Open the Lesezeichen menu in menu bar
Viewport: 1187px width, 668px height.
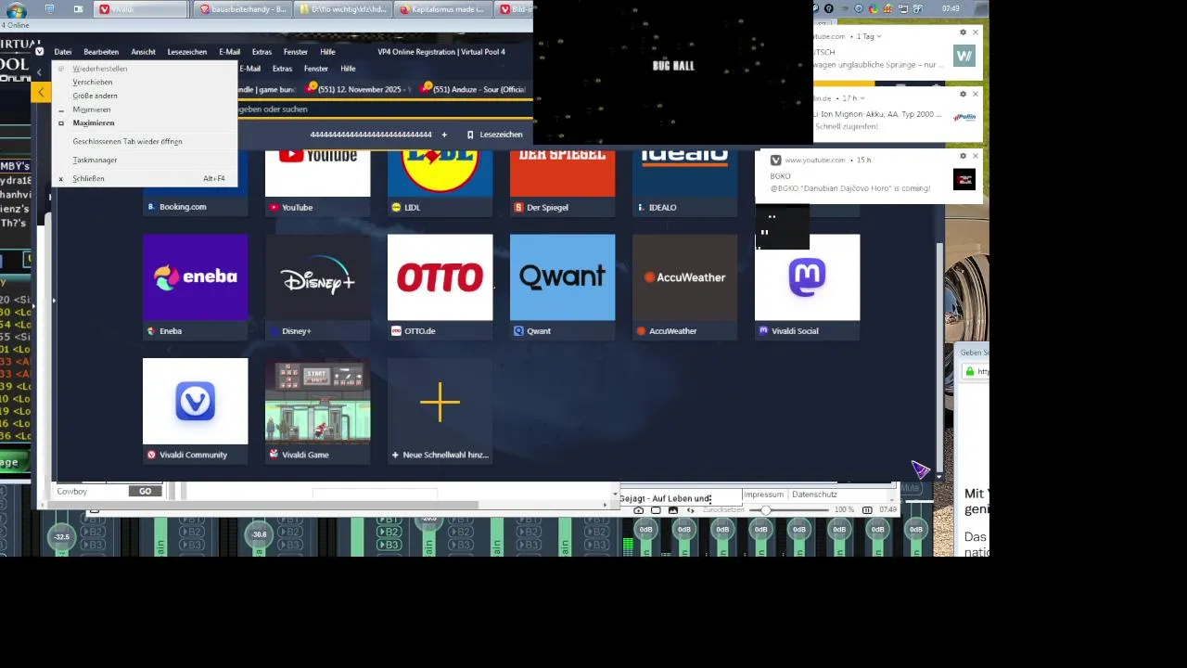(x=187, y=52)
